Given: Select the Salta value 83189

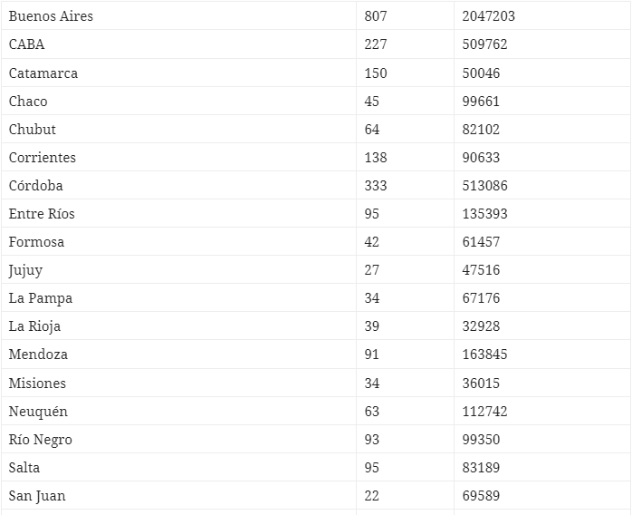Looking at the screenshot, I should 481,468.
